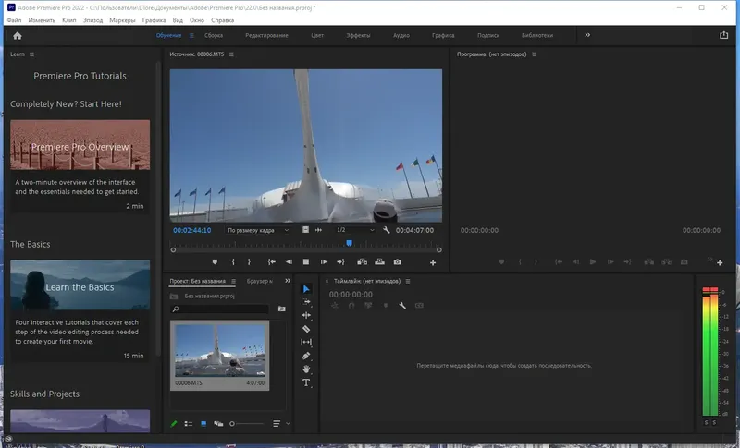This screenshot has width=740, height=448.
Task: Open the 'Premiere Pro Overview' tutorial
Action: [x=80, y=147]
